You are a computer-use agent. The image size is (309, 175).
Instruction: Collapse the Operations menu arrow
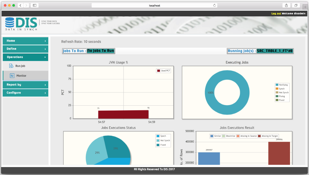[45, 57]
